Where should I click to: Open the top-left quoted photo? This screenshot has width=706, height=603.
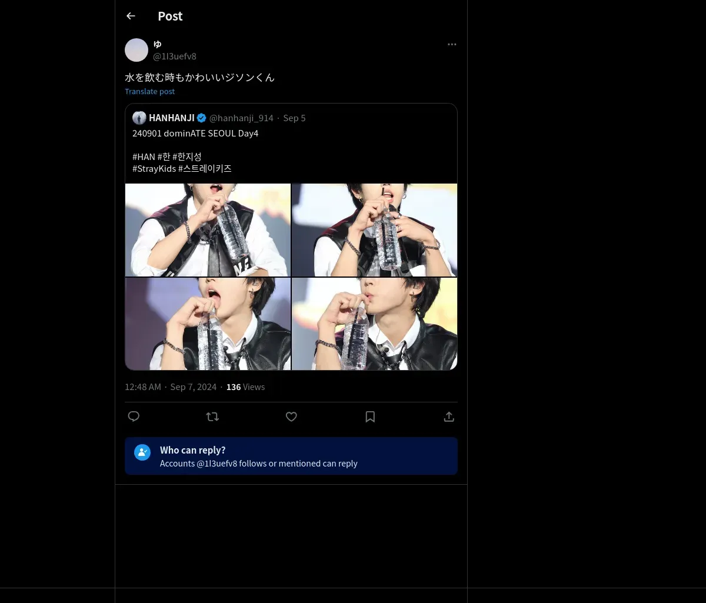click(x=208, y=230)
